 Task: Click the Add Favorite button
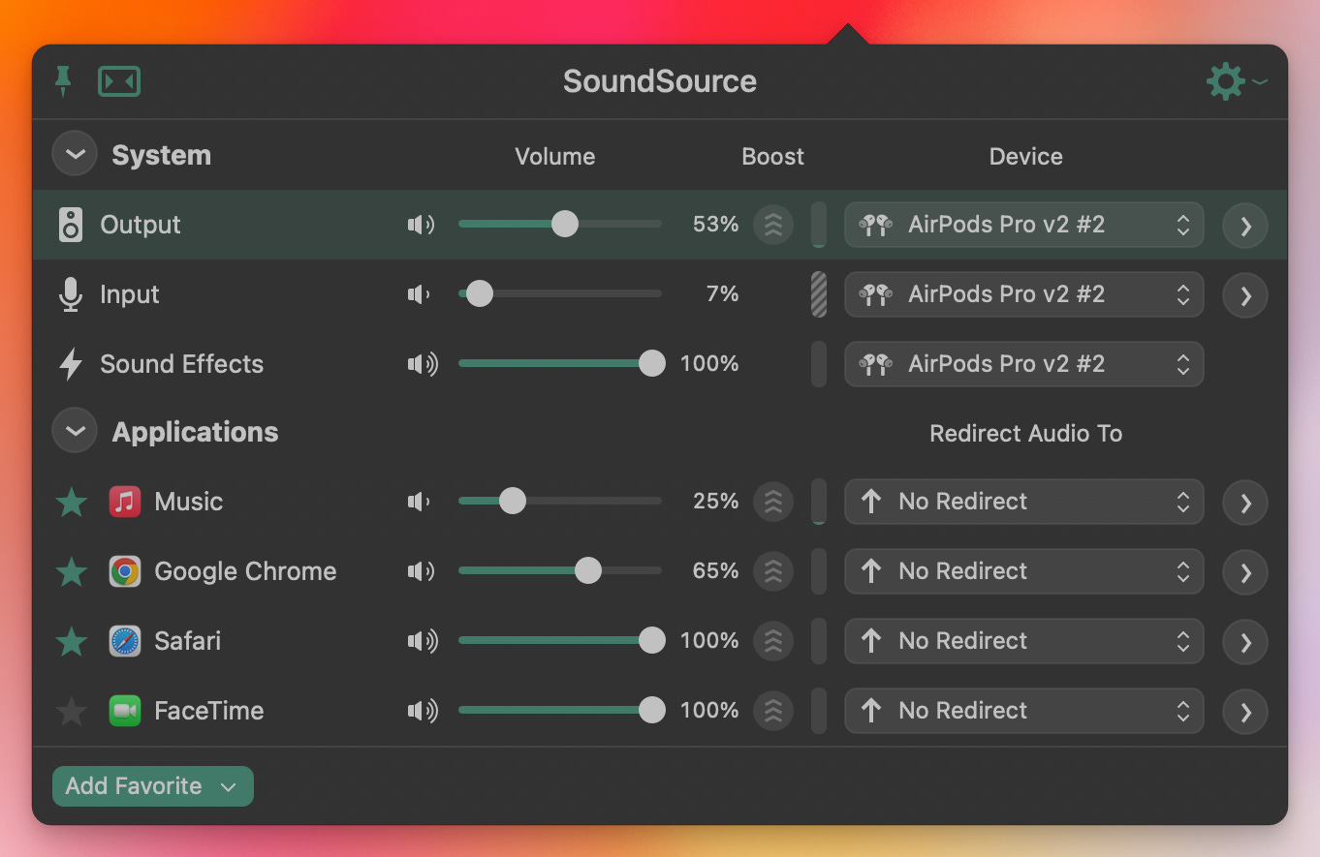[153, 786]
